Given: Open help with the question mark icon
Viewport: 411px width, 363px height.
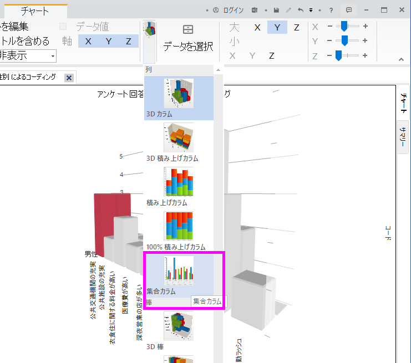Looking at the screenshot, I should [331, 11].
